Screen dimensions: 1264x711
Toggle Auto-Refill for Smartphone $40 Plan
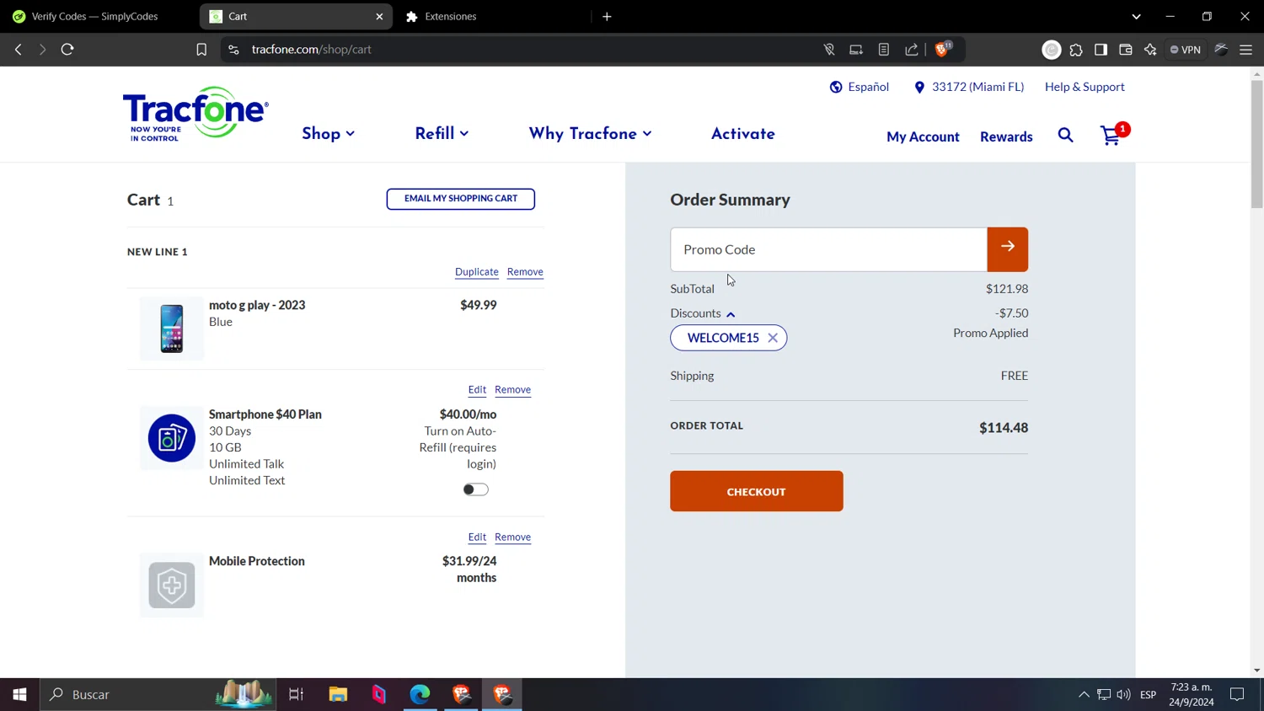tap(475, 489)
